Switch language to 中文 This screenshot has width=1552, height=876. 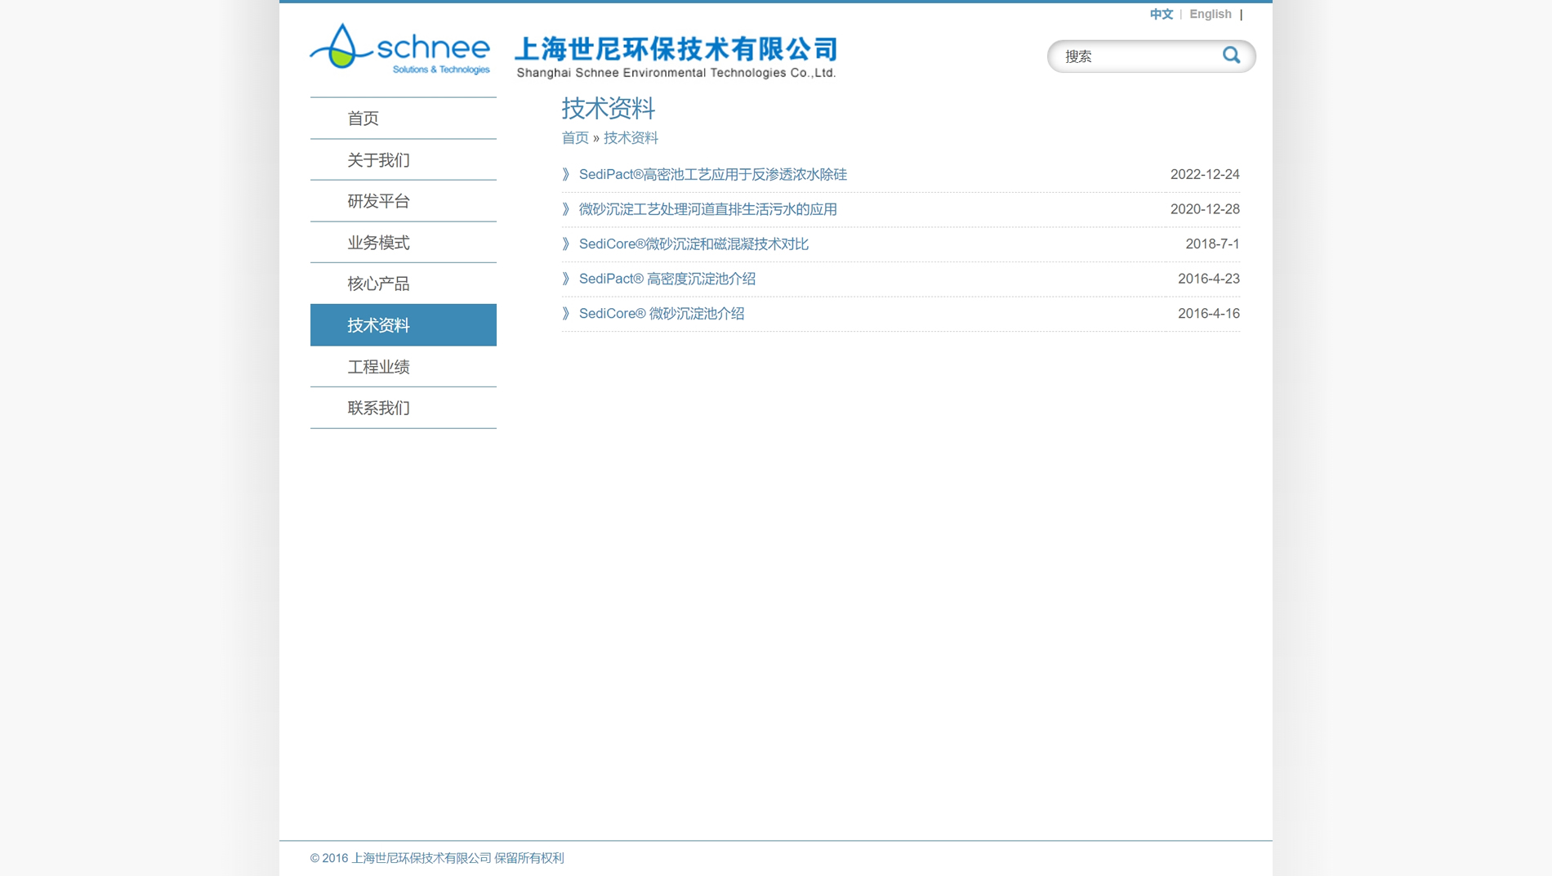1161,14
